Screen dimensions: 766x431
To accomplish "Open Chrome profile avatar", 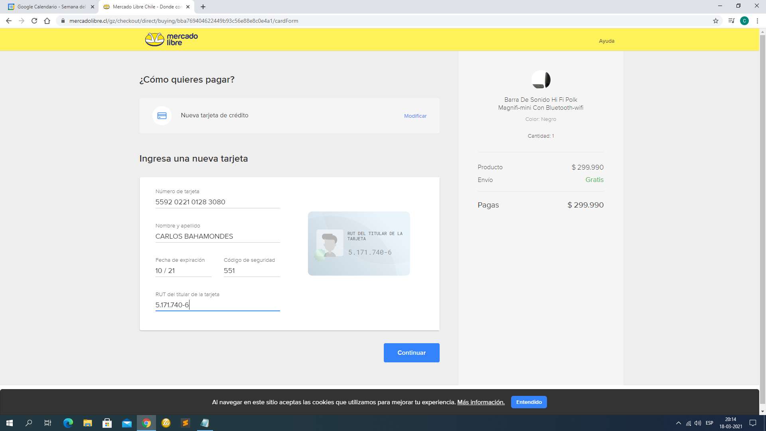I will point(744,21).
